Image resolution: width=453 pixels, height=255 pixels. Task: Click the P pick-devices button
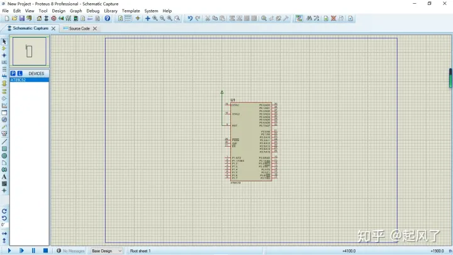click(13, 74)
